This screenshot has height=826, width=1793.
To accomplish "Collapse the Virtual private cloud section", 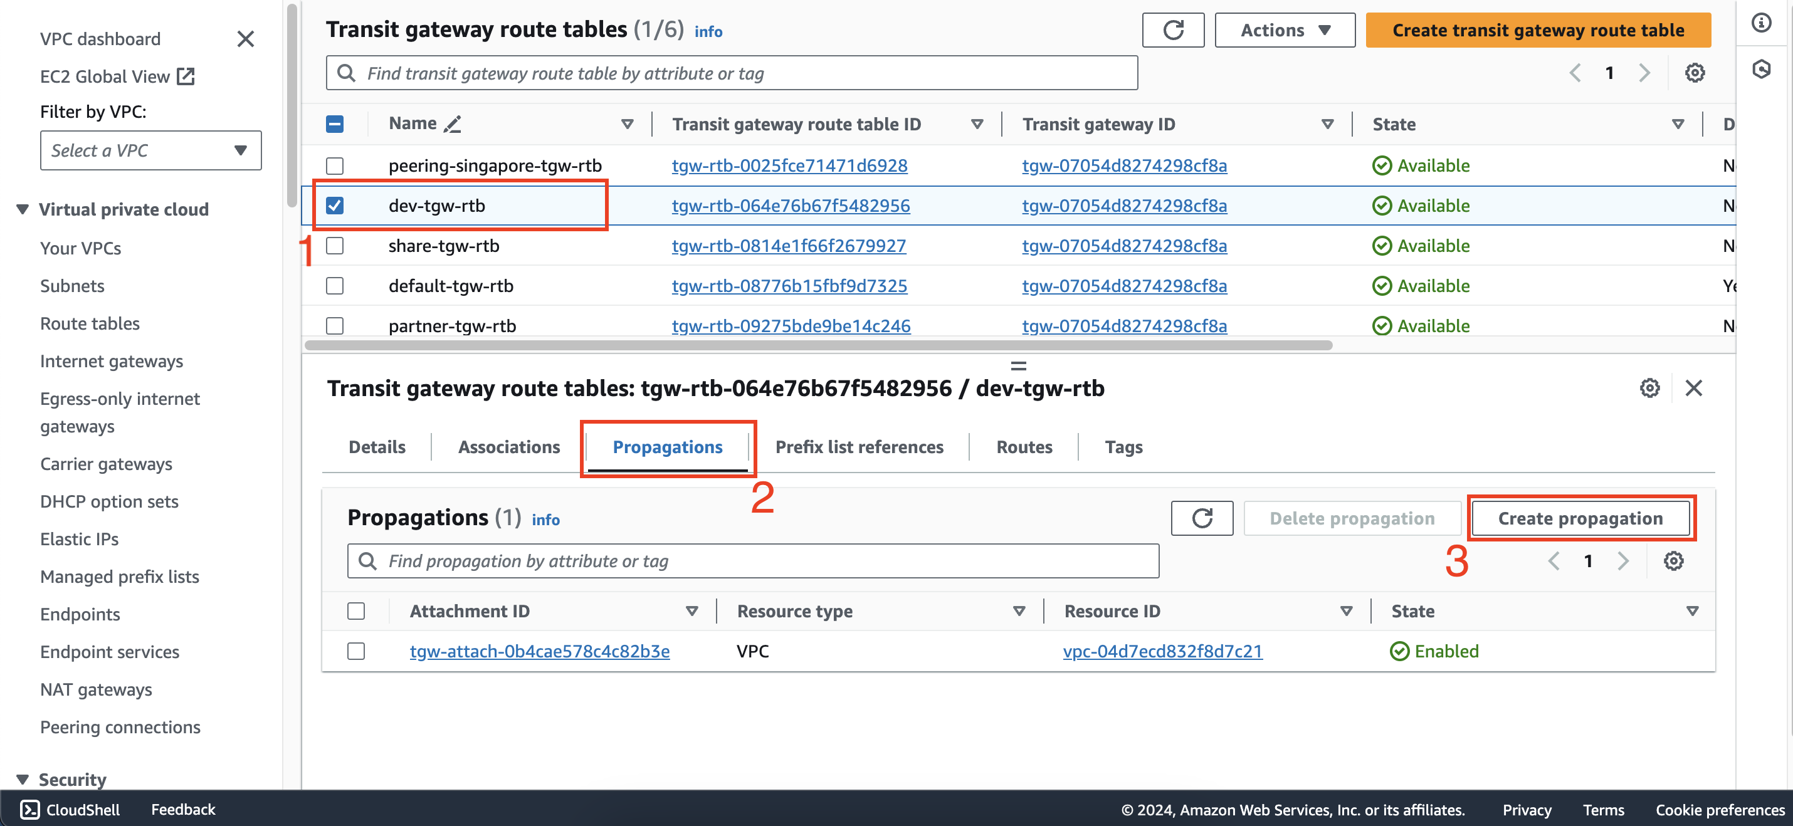I will tap(23, 209).
